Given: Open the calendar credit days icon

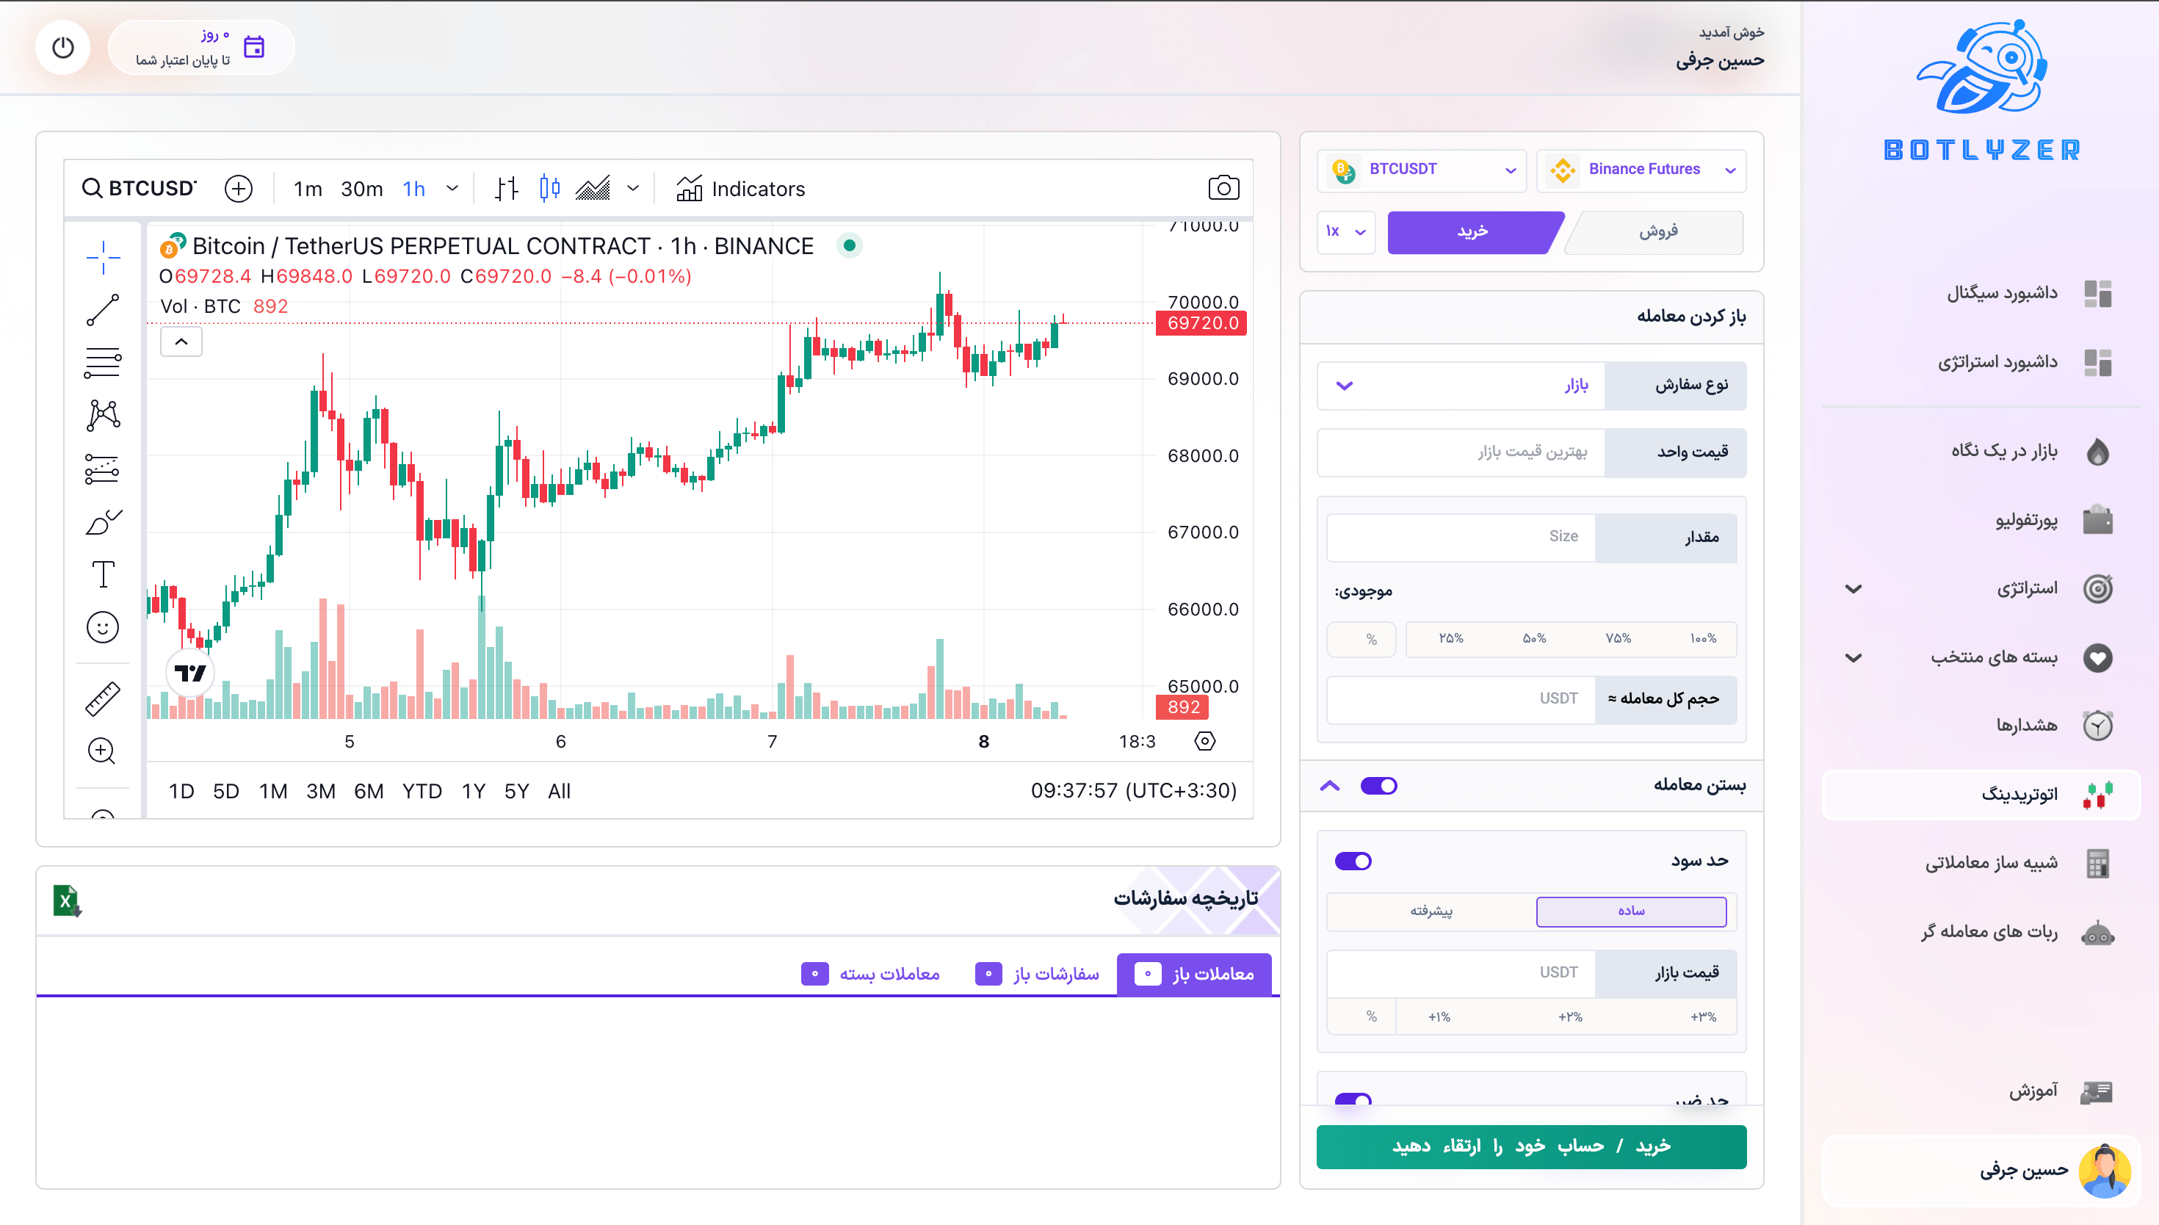Looking at the screenshot, I should [x=254, y=47].
